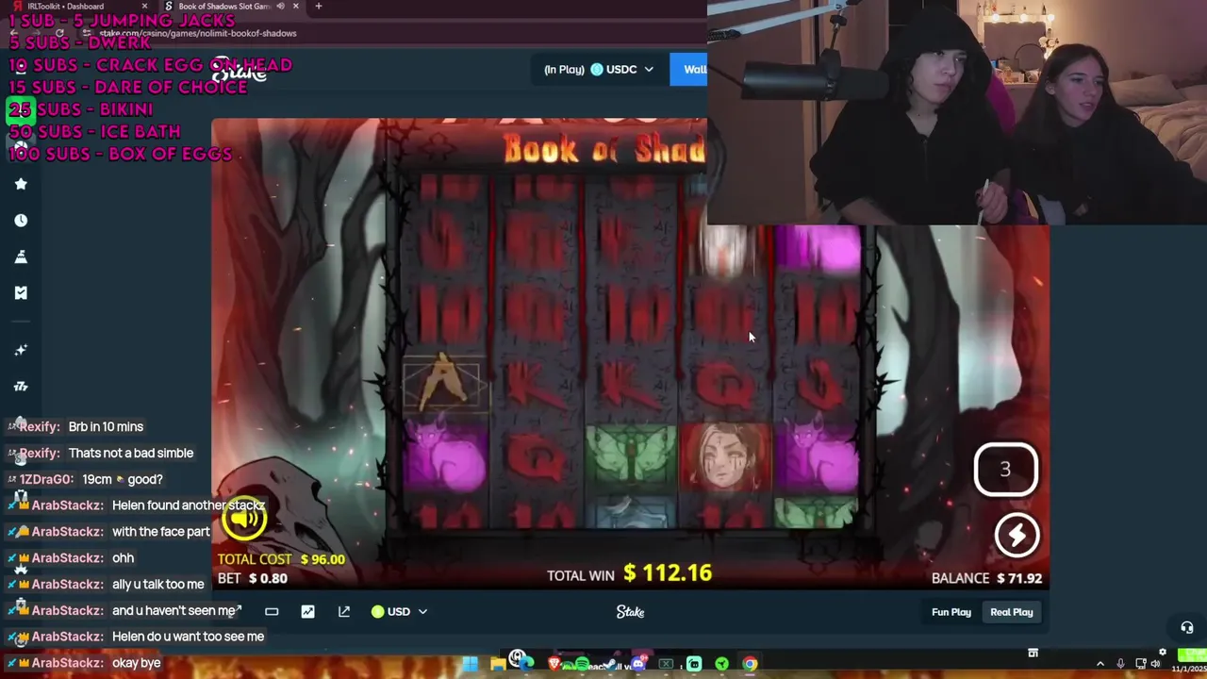The width and height of the screenshot is (1207, 679).
Task: Open File Explorer from taskbar
Action: point(497,664)
